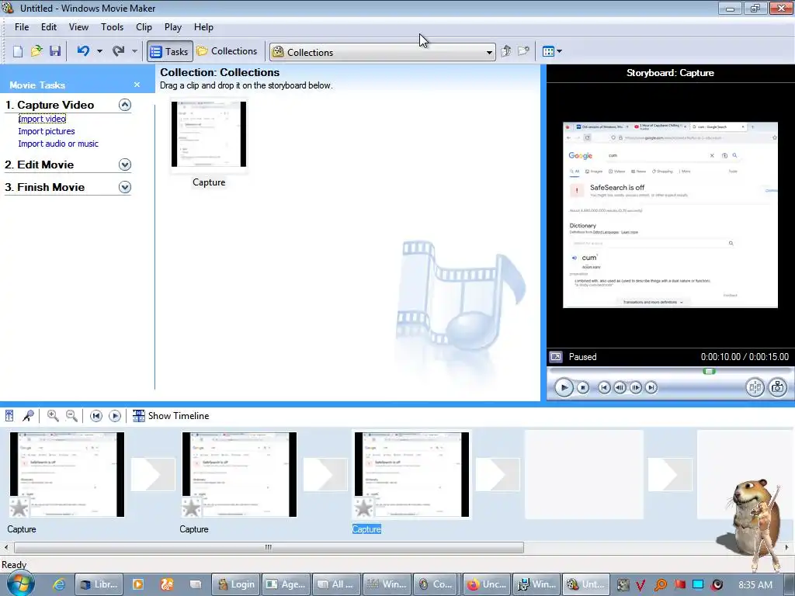Click the Import pictures link
The height and width of the screenshot is (596, 795).
(47, 131)
